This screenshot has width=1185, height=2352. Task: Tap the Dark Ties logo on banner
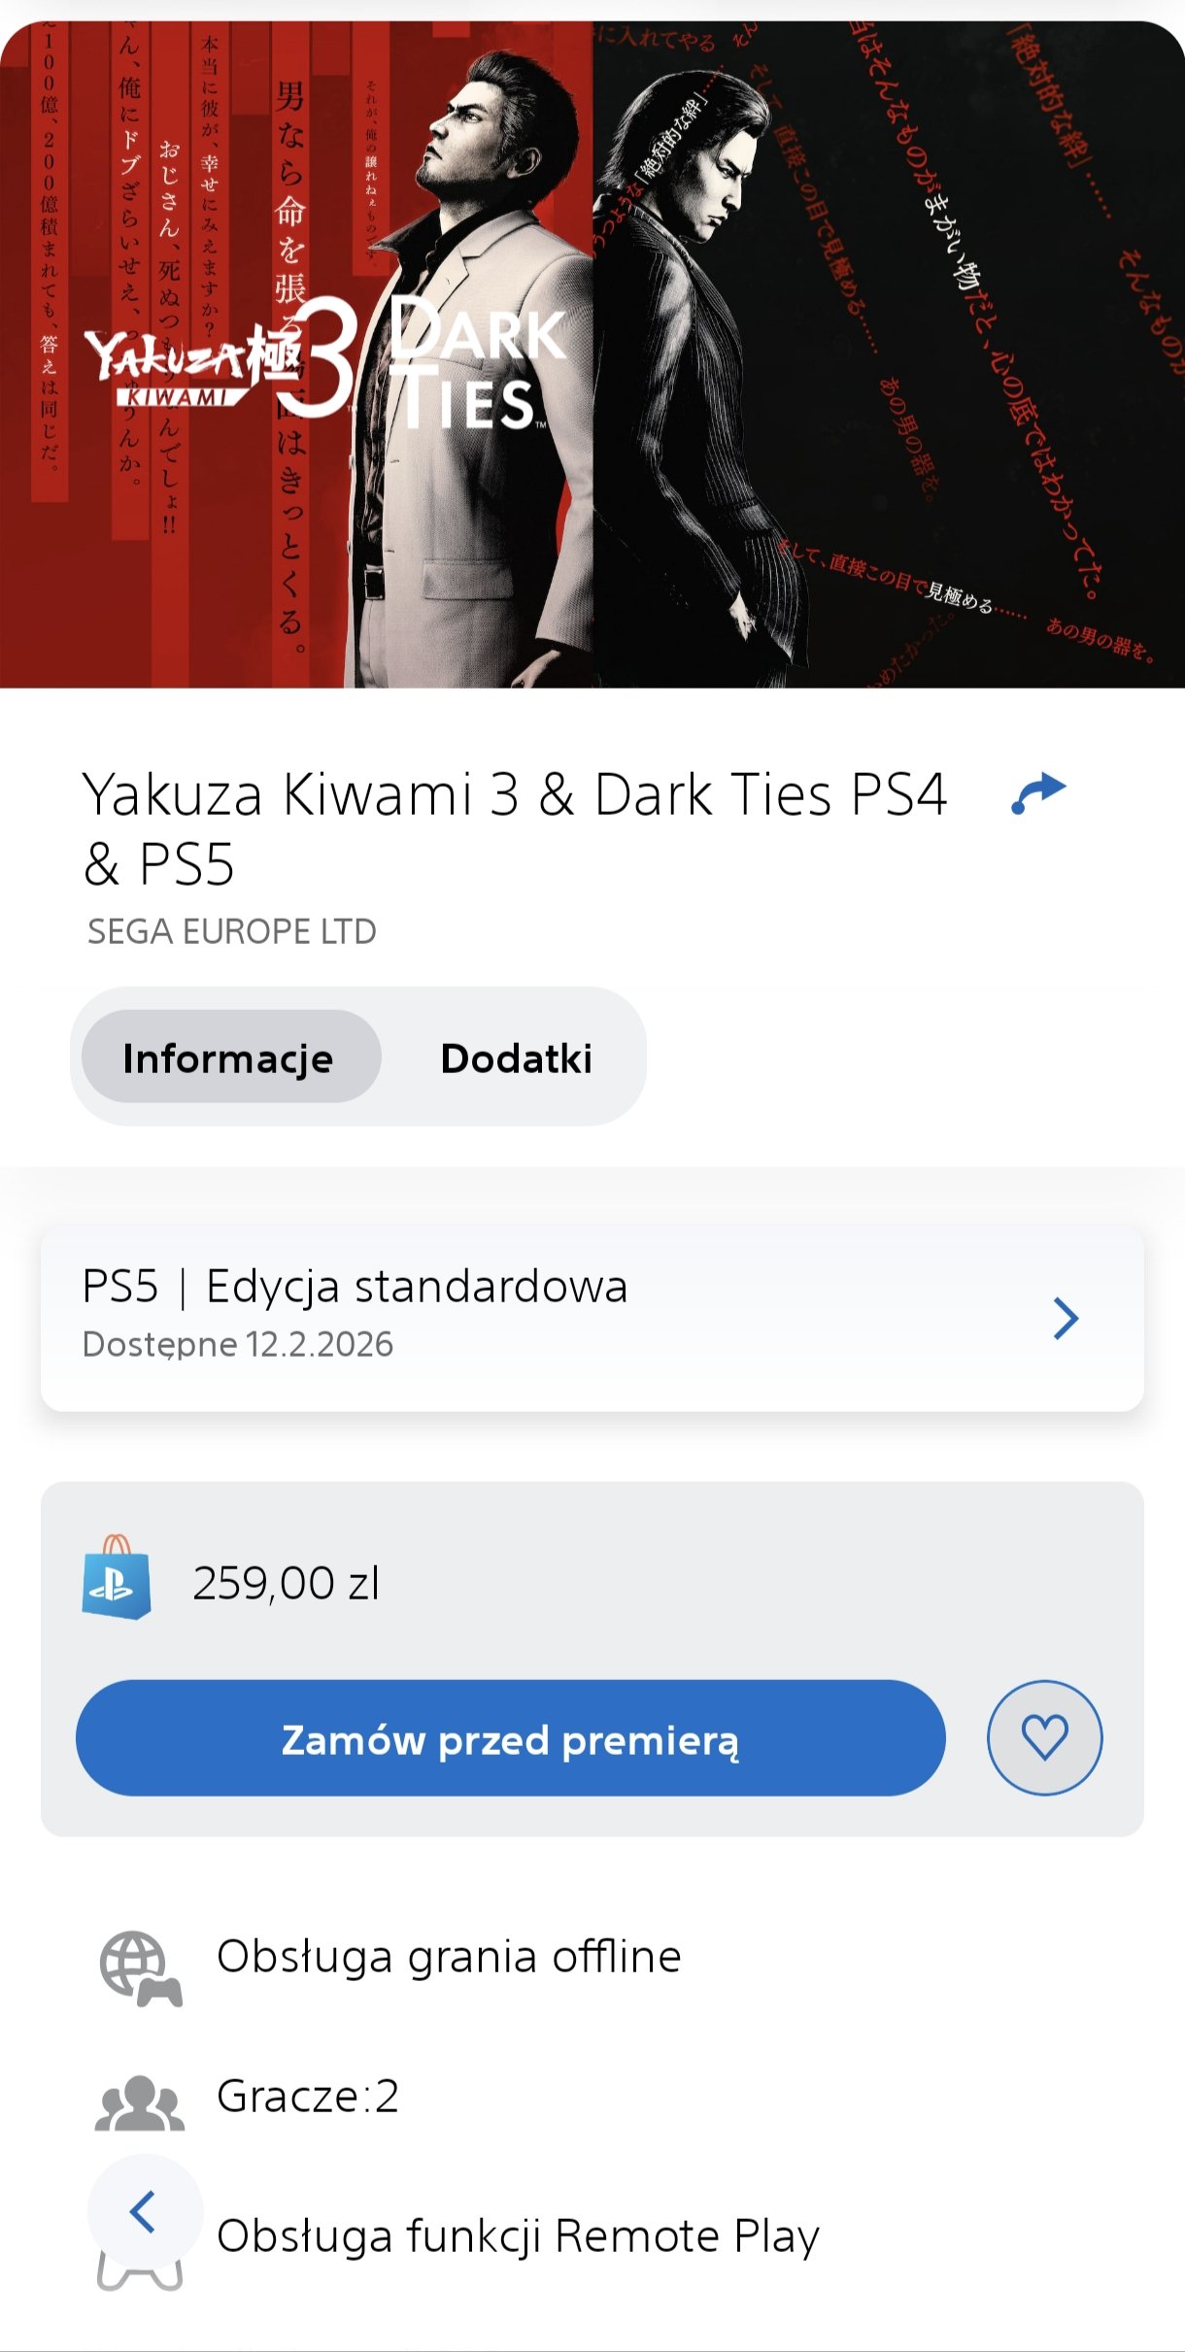click(x=476, y=363)
